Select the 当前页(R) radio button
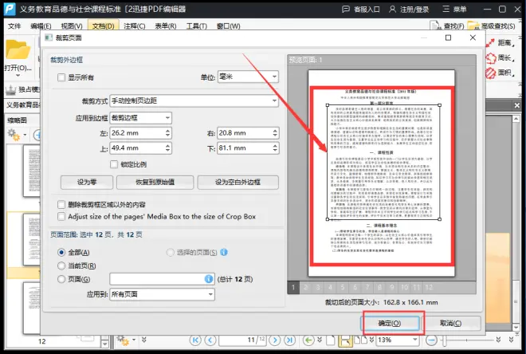526x354 pixels. click(x=61, y=265)
